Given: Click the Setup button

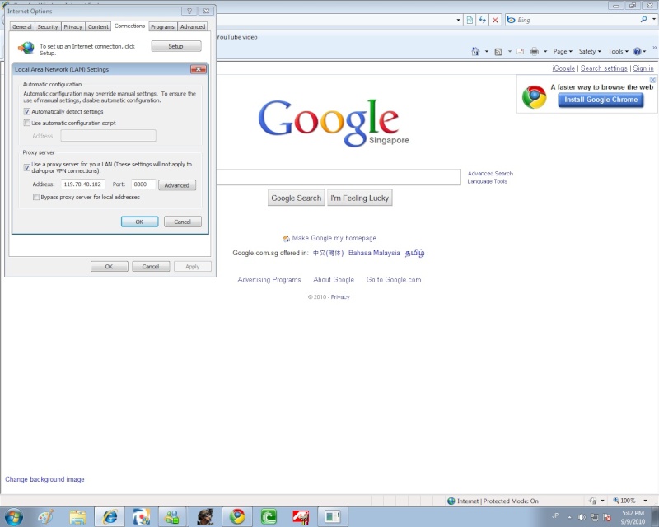Looking at the screenshot, I should [x=176, y=46].
